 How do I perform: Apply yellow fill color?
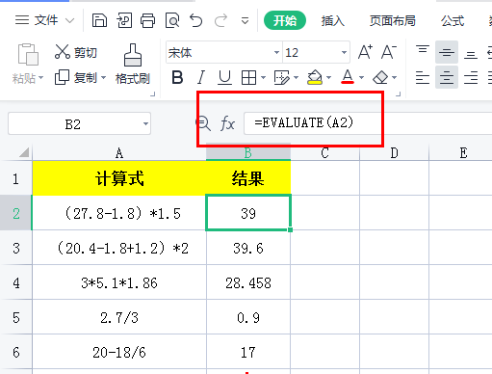[315, 77]
